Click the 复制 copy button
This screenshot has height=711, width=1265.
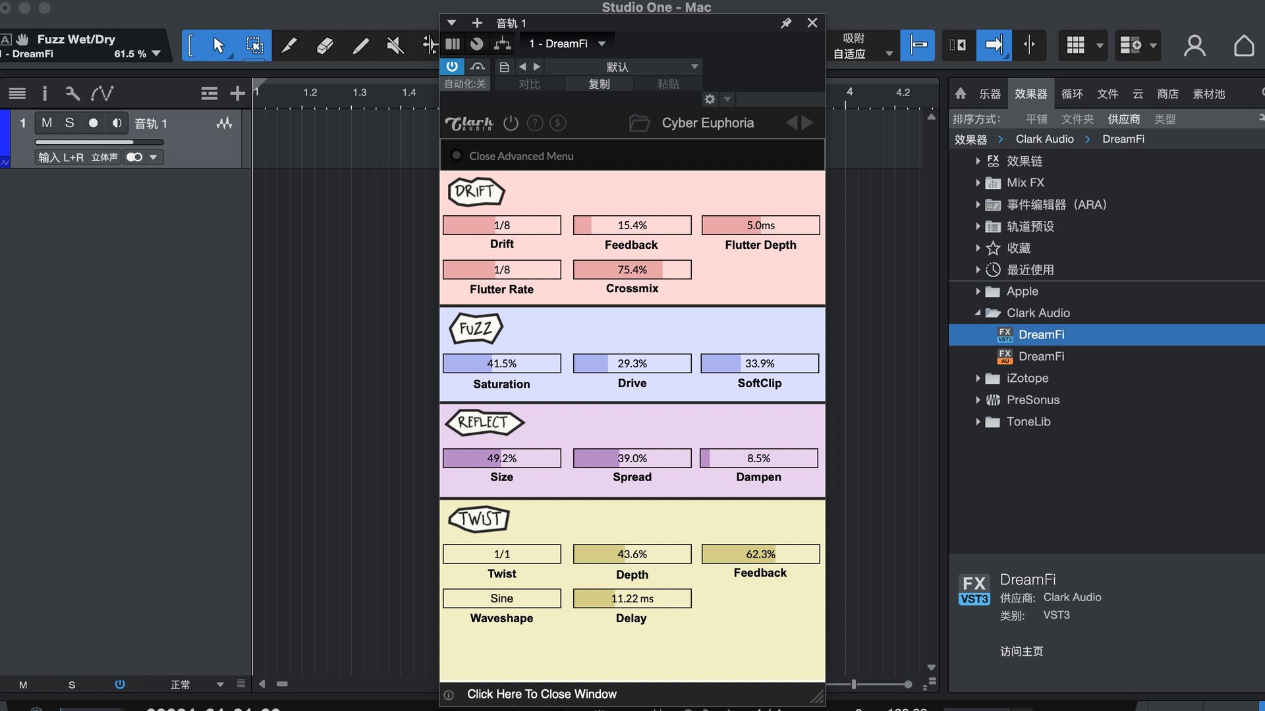599,84
